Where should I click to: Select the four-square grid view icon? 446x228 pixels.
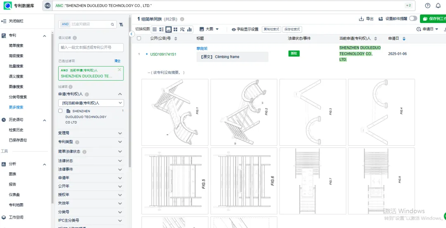(175, 29)
